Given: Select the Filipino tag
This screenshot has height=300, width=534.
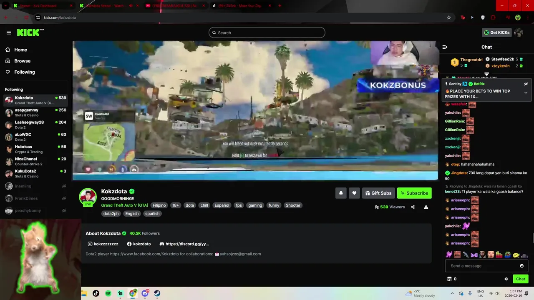Looking at the screenshot, I should 159,205.
